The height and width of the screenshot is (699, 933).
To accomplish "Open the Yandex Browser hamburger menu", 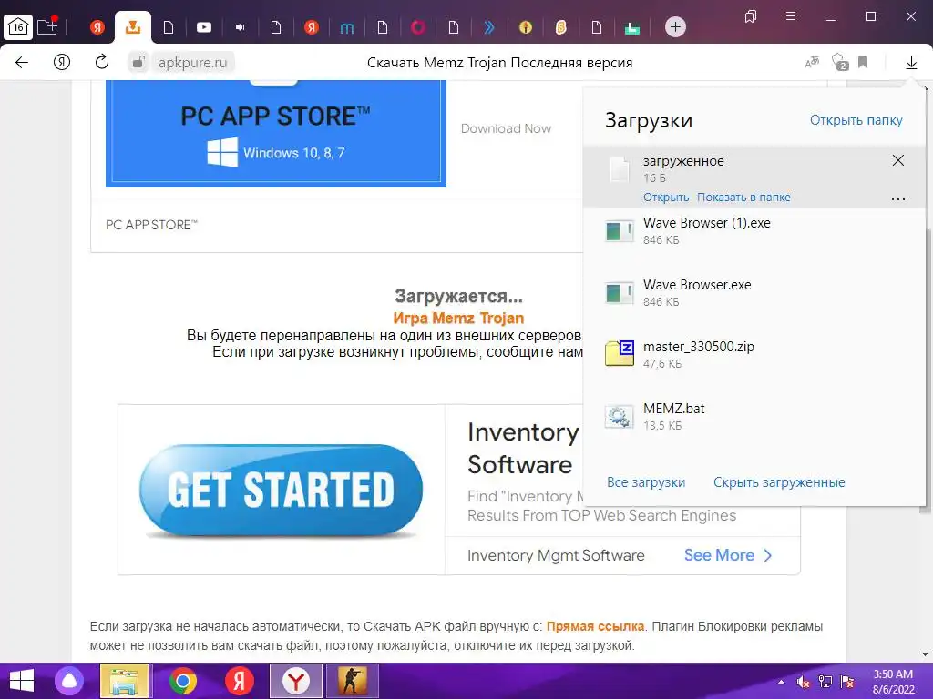I will pyautogui.click(x=791, y=16).
